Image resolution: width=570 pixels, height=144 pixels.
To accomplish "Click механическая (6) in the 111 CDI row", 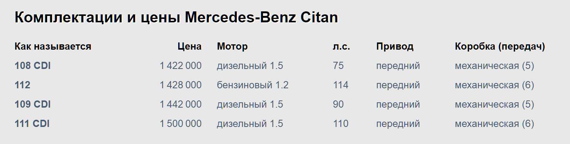I will 494,124.
